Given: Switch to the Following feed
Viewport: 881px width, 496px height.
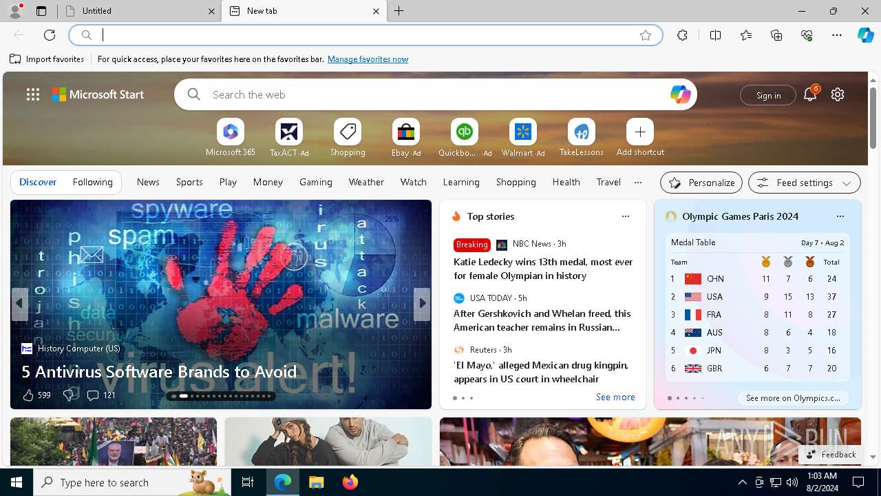Looking at the screenshot, I should (x=92, y=182).
